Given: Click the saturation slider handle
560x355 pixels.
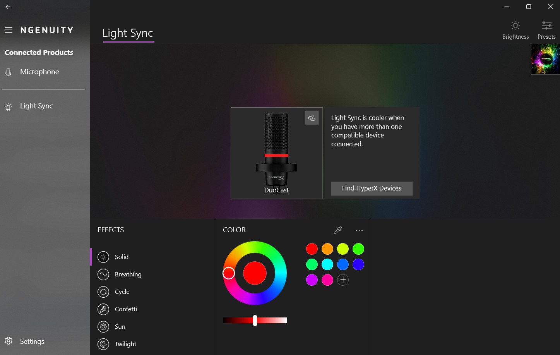Looking at the screenshot, I should pyautogui.click(x=255, y=321).
